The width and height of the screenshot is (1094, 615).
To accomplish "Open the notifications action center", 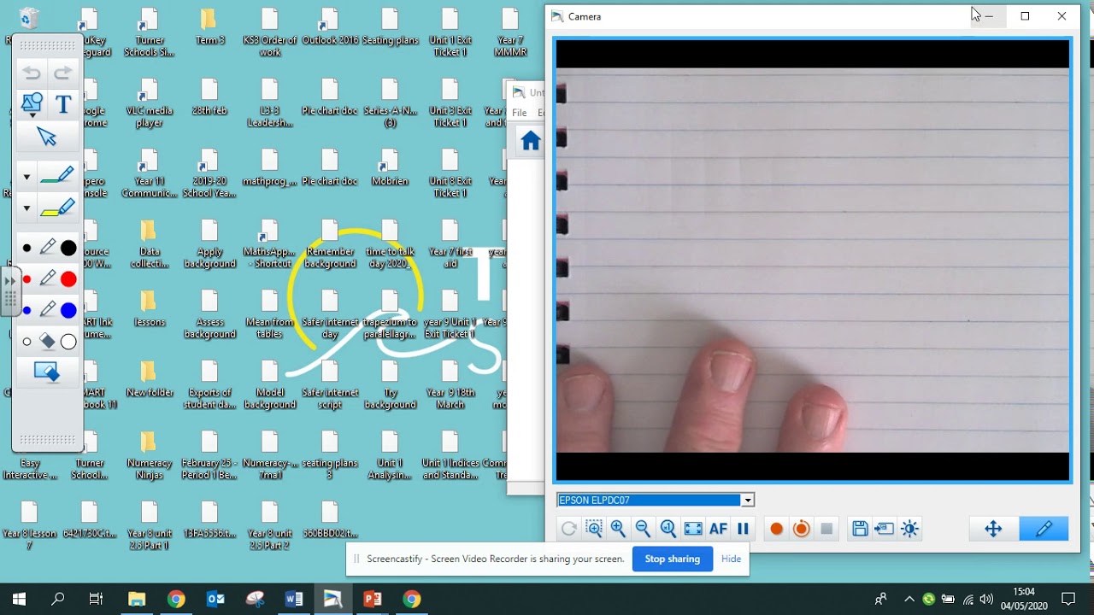I will pyautogui.click(x=1068, y=599).
